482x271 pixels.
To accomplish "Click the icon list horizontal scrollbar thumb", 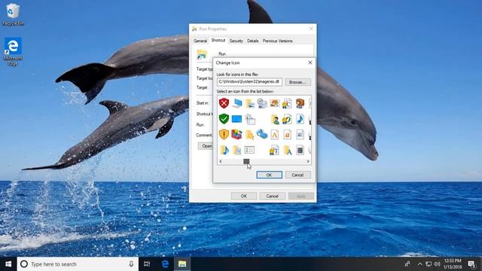I will 246,161.
